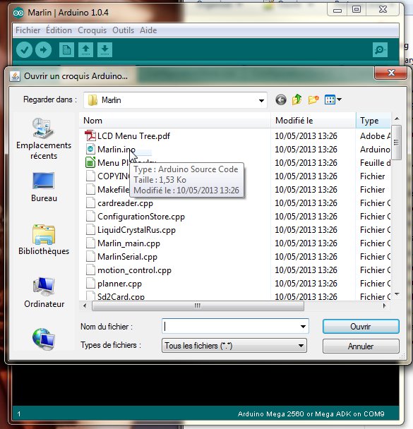Create a new folder icon in dialog

point(313,99)
